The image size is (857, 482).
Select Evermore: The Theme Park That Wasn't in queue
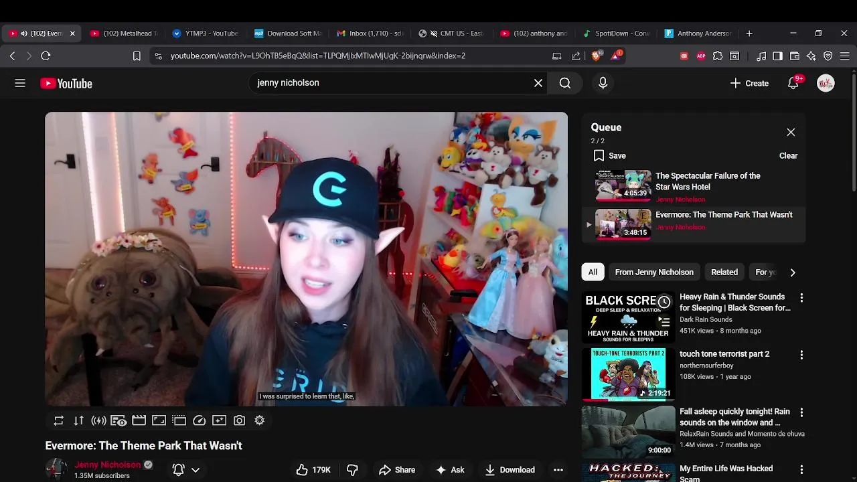693,224
